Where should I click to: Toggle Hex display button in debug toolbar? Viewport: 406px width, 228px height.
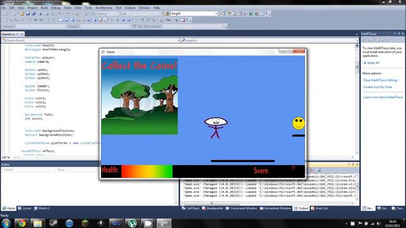pyautogui.click(x=168, y=20)
